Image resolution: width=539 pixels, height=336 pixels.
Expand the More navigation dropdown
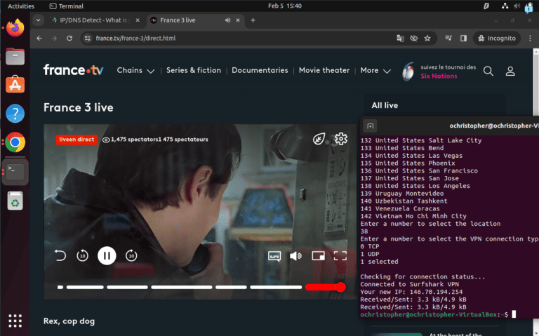[x=374, y=70]
